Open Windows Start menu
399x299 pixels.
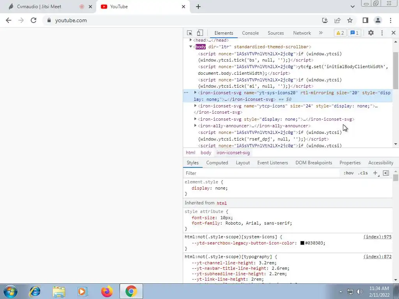tap(11, 291)
